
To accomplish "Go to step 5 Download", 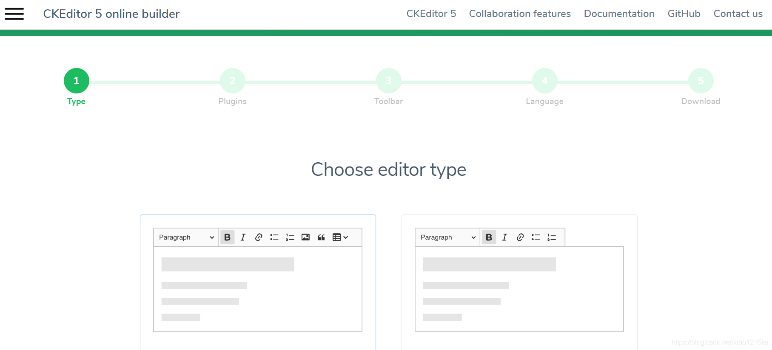I will click(x=701, y=81).
